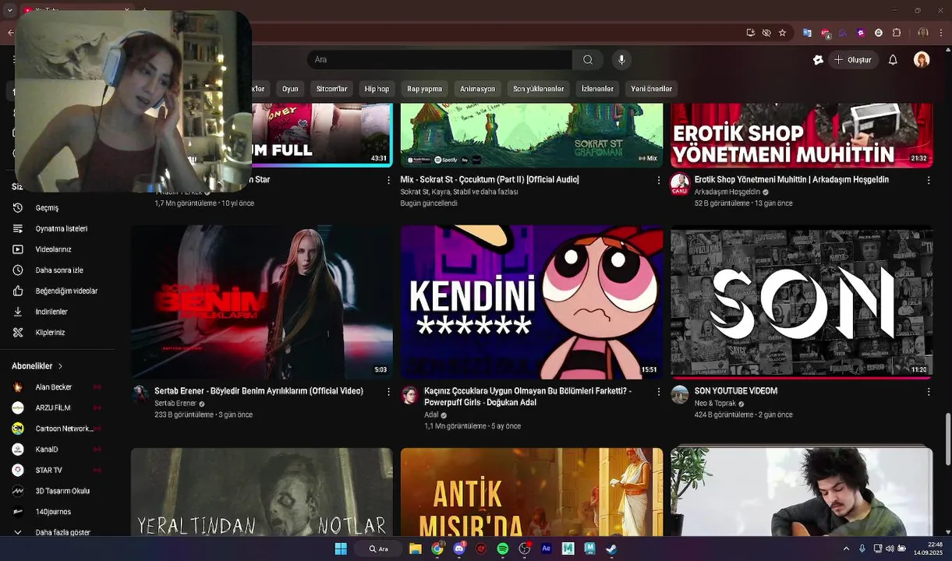Open taskbar clock showing 22:48
Screen dimensions: 952x561
[x=928, y=549]
